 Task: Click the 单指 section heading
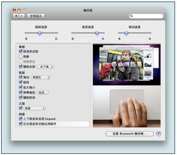tap(22, 47)
